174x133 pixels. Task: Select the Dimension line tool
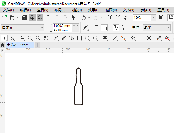click(x=115, y=38)
